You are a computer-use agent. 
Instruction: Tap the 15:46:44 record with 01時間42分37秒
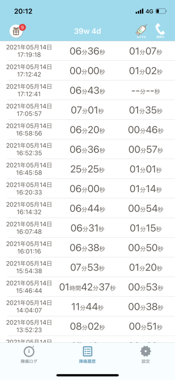pyautogui.click(x=87, y=287)
